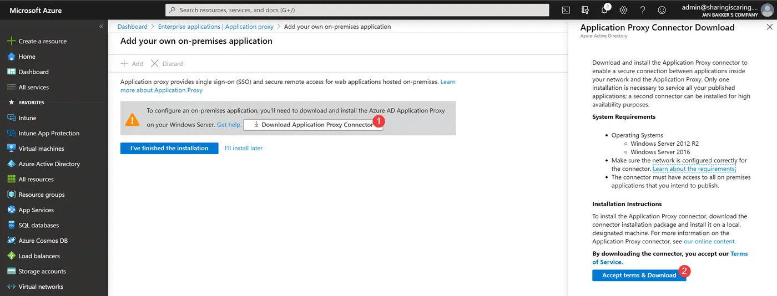
Task: Click the Dashboard icon in sidebar
Action: (x=11, y=72)
